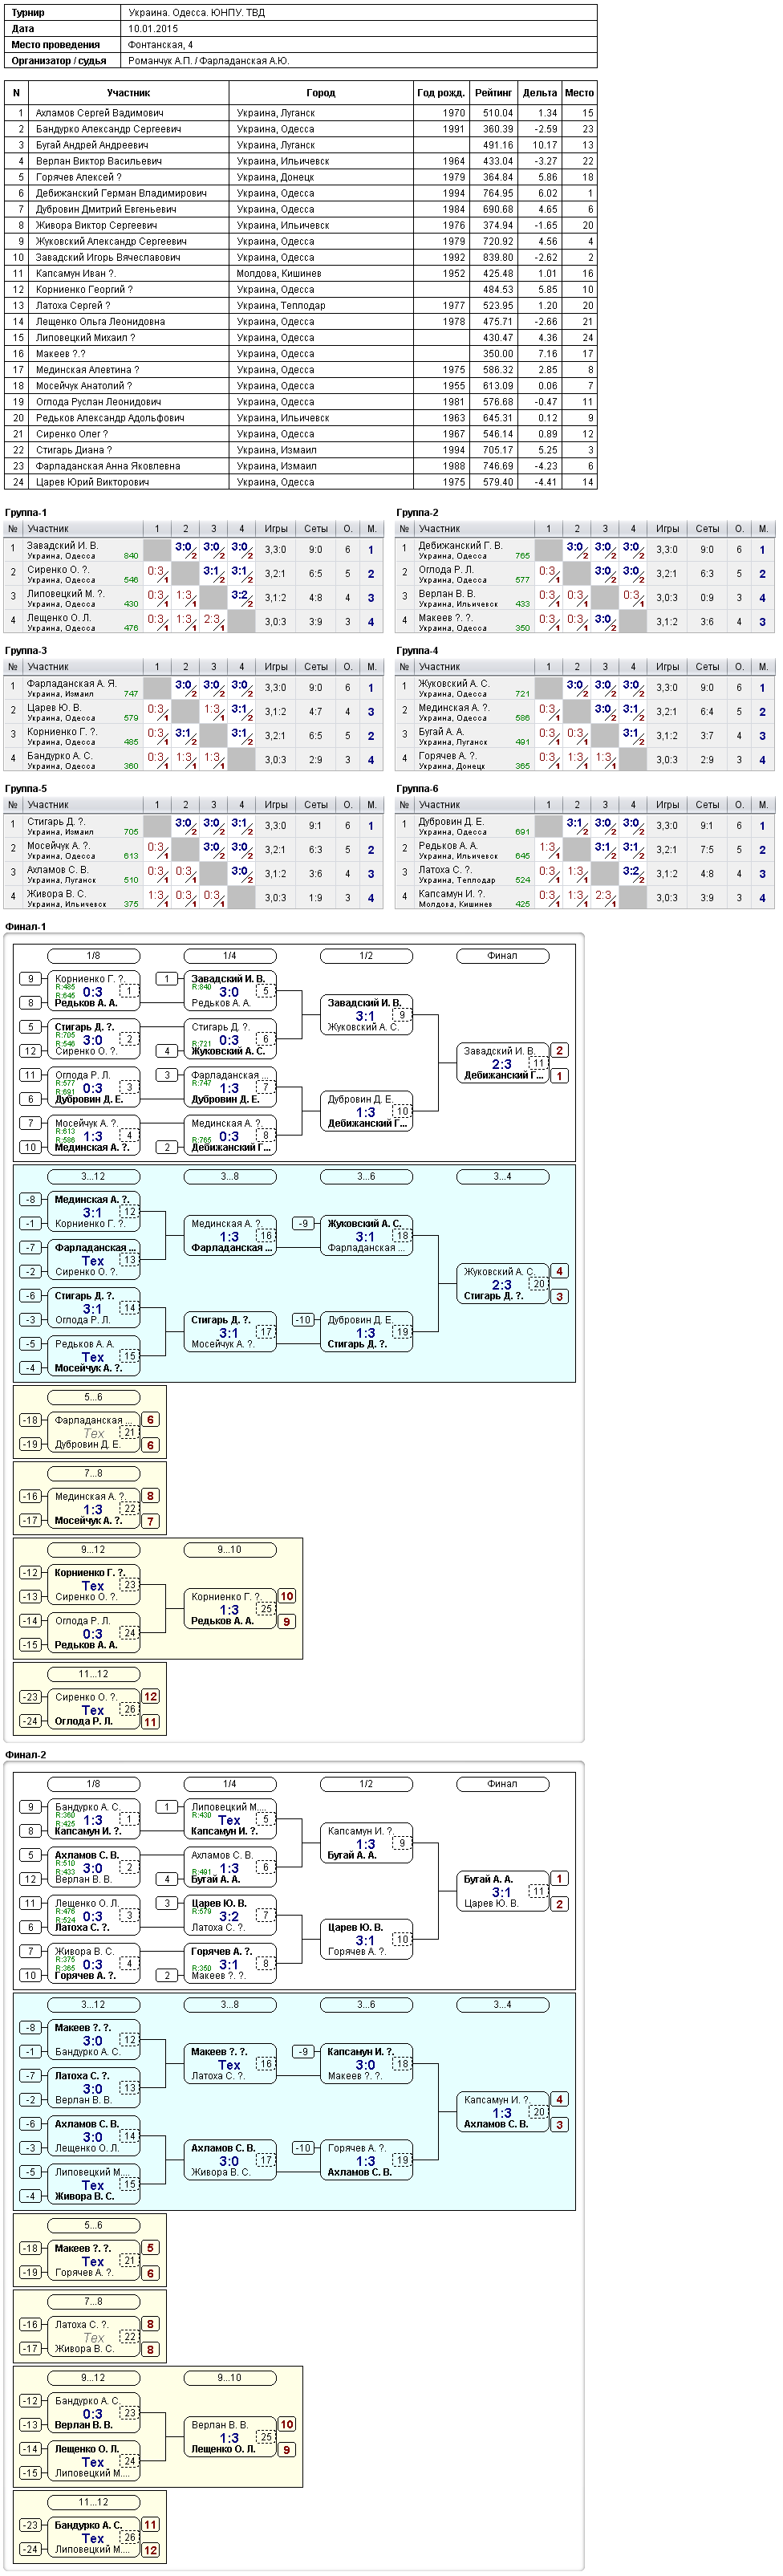Screen dimensions: 783x2576
Task: Select participant 'Редьков Александр Адольфович'
Action: coord(110,417)
